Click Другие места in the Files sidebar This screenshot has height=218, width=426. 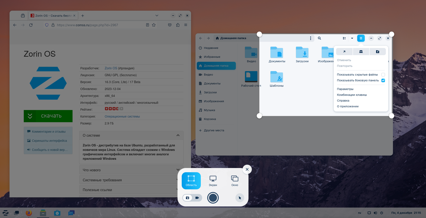[216, 130]
